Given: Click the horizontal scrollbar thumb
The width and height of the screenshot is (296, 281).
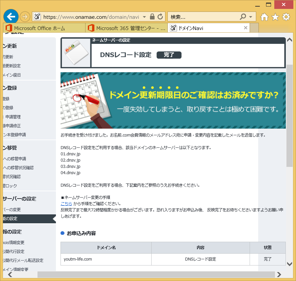Looking at the screenshot, I should pyautogui.click(x=156, y=274).
